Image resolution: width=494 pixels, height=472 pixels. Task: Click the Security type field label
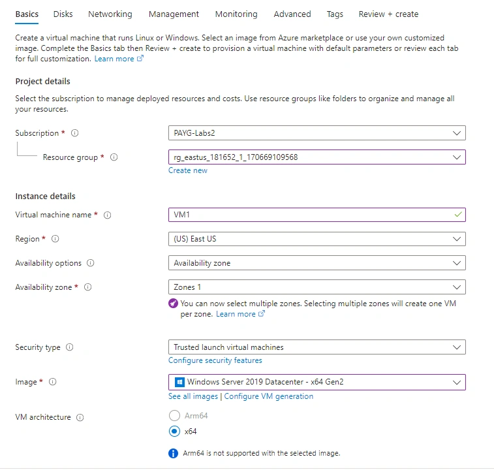click(x=38, y=347)
